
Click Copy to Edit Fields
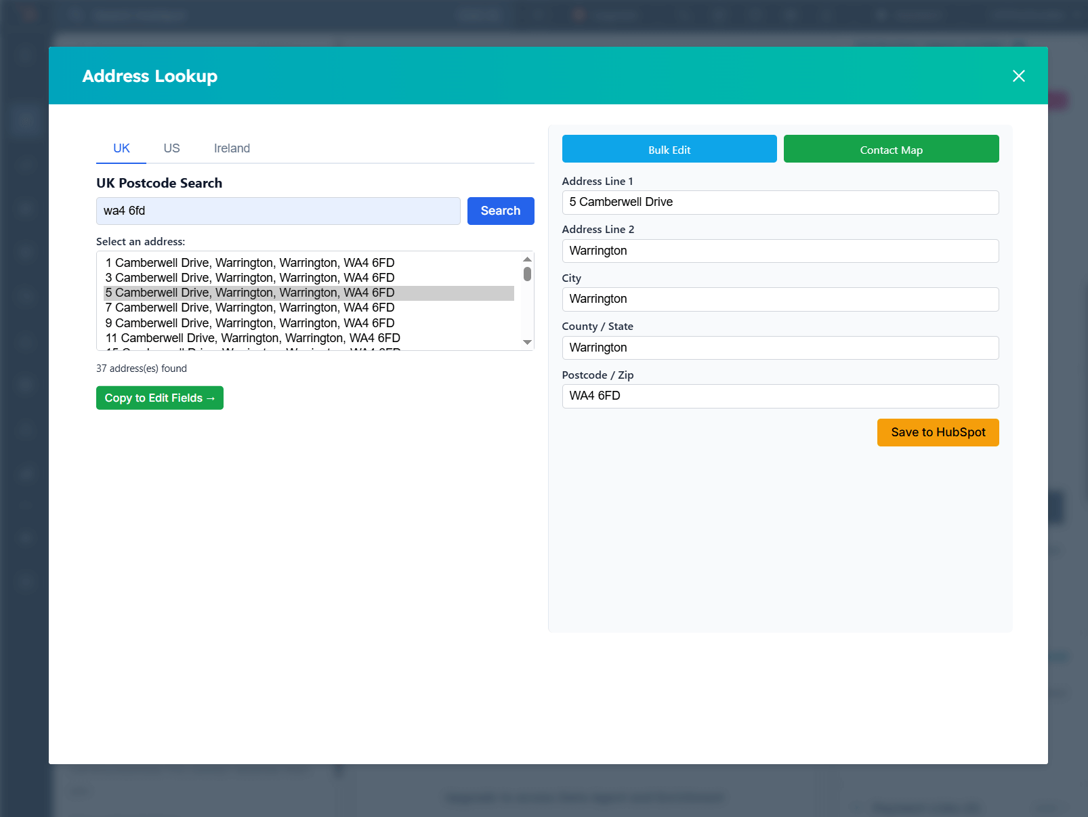159,398
